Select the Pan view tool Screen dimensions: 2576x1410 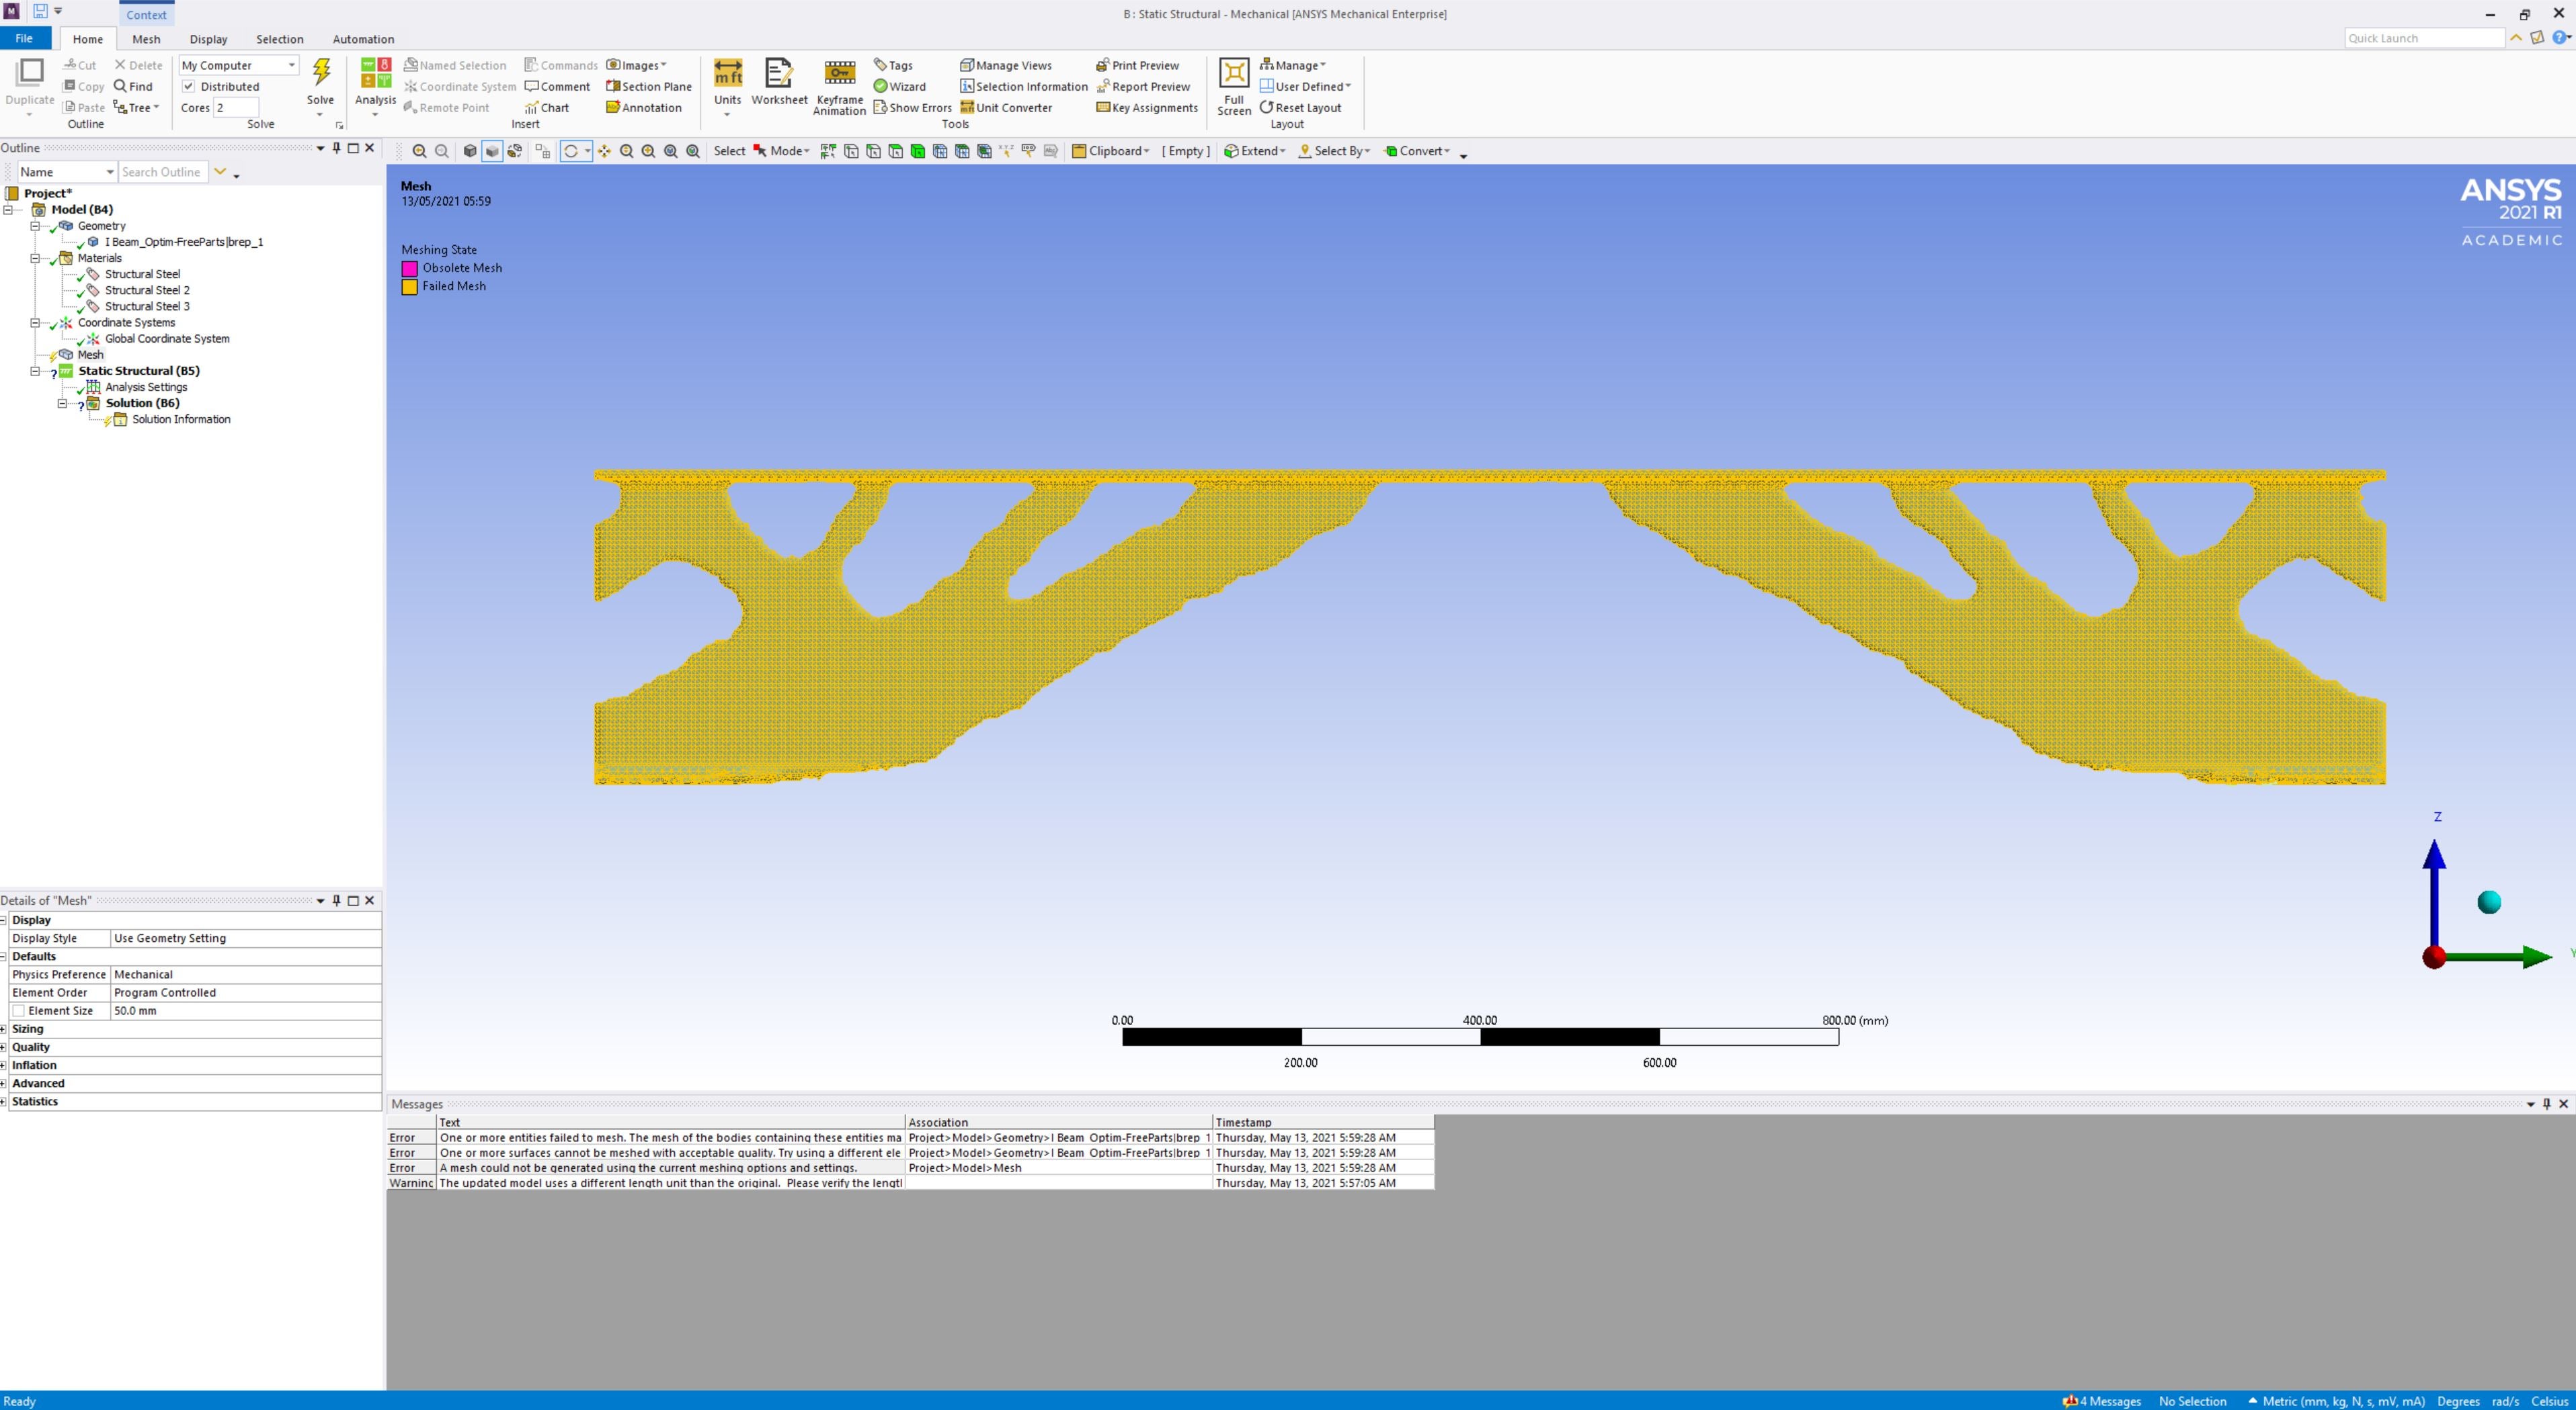(604, 151)
